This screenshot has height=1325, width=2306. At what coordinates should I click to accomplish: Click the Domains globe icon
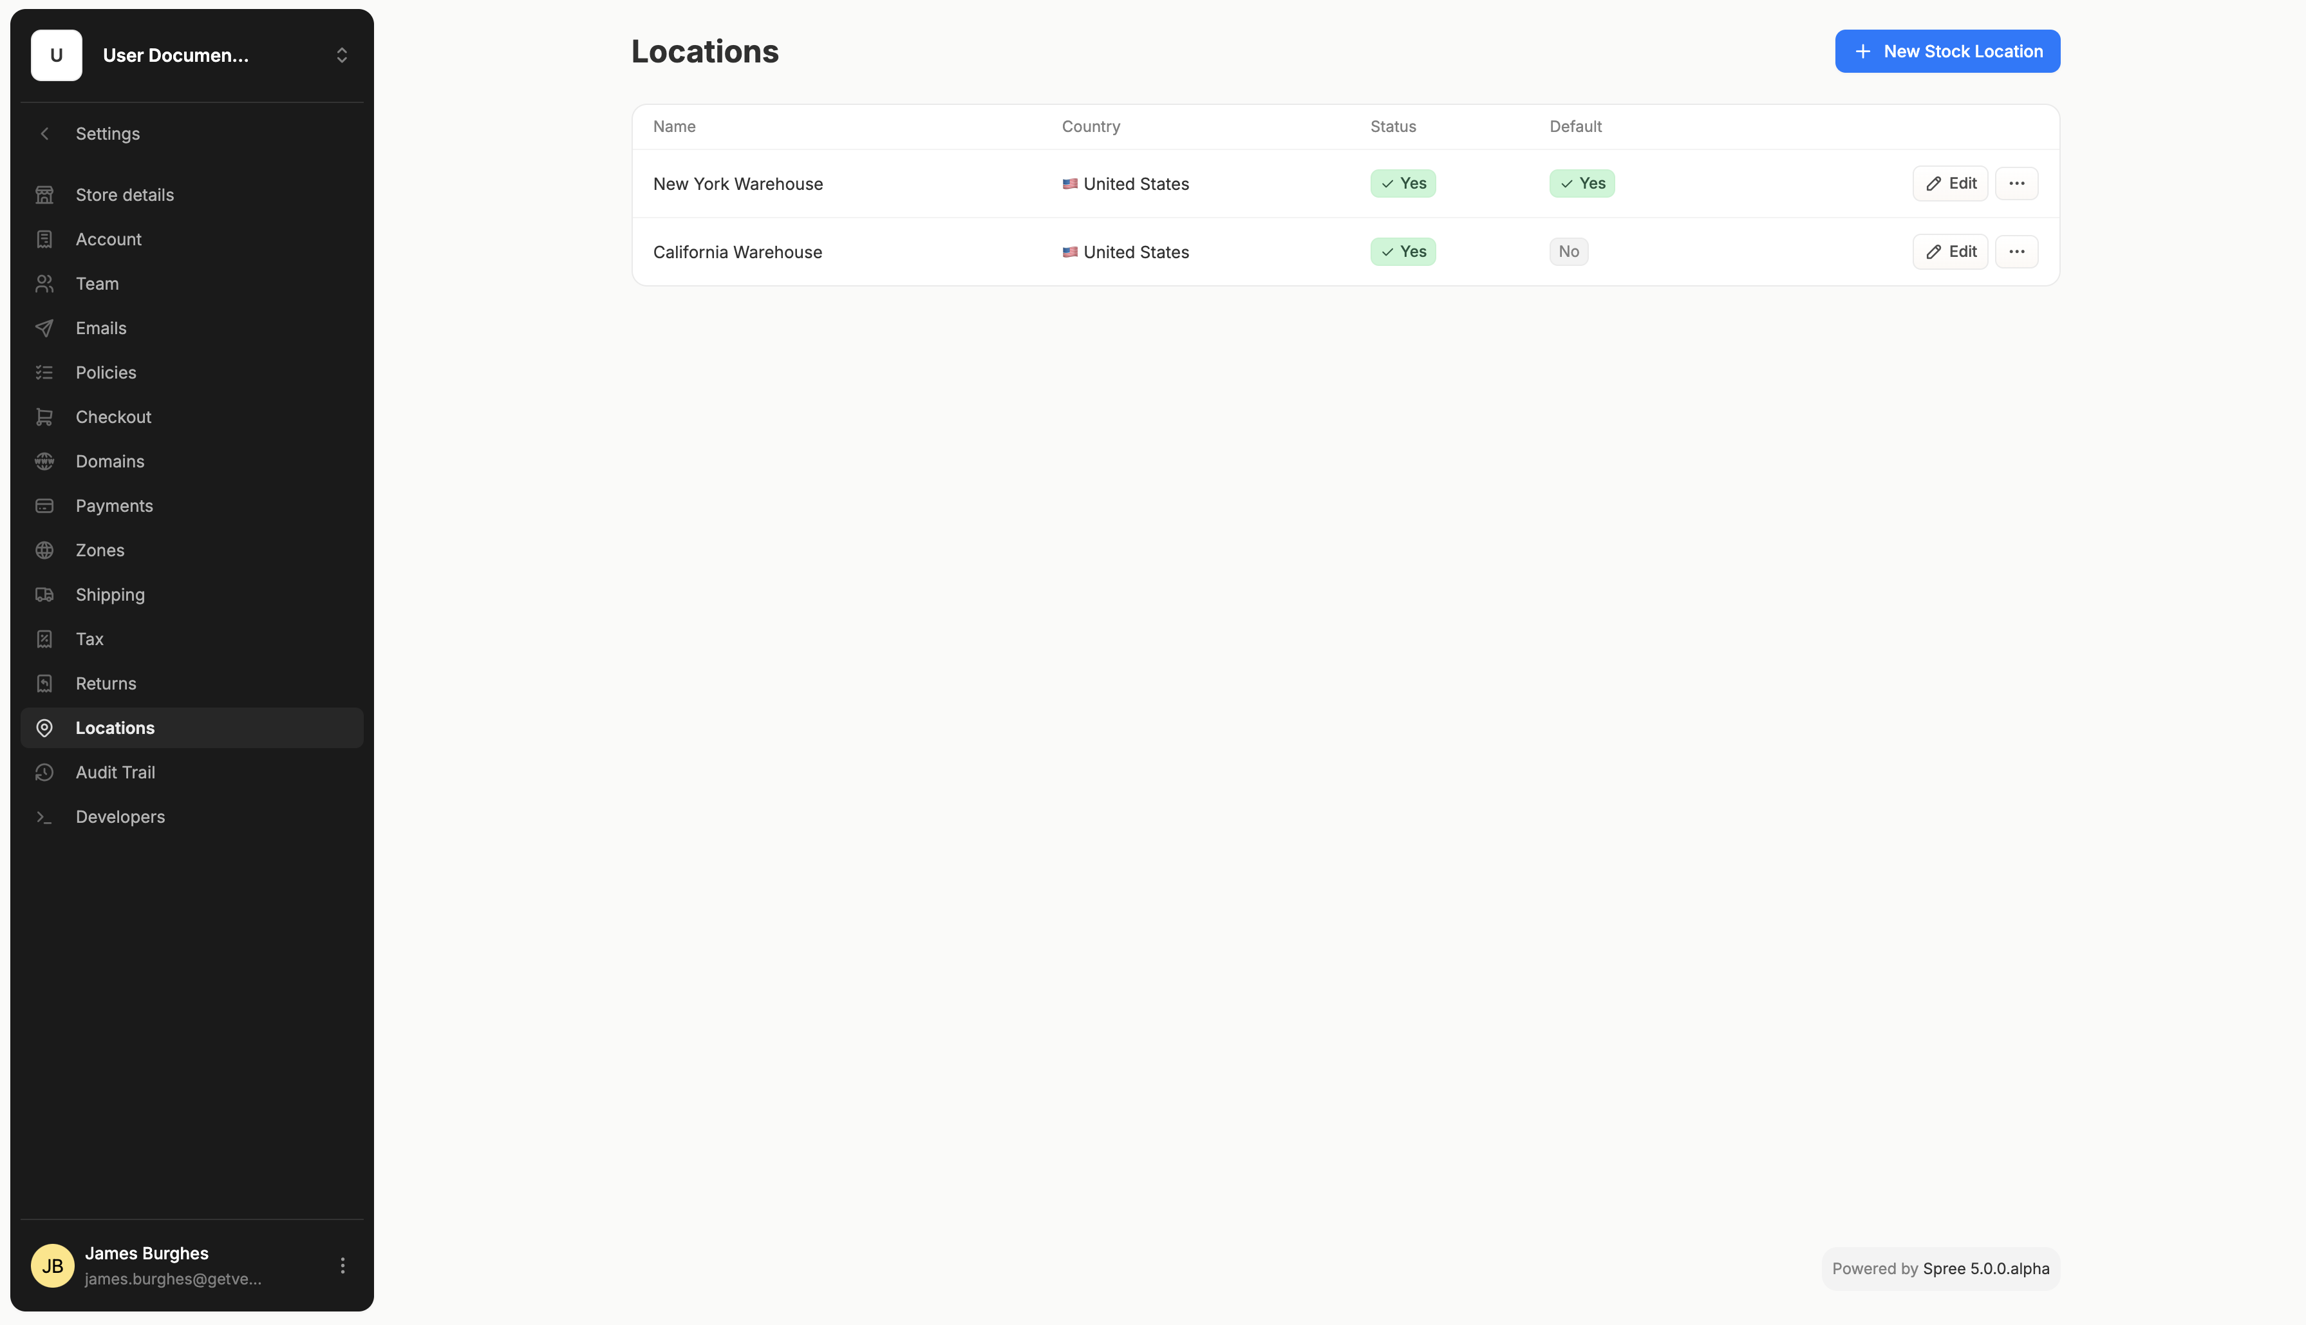tap(44, 462)
